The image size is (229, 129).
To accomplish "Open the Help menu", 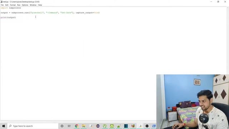I will pos(40,5).
